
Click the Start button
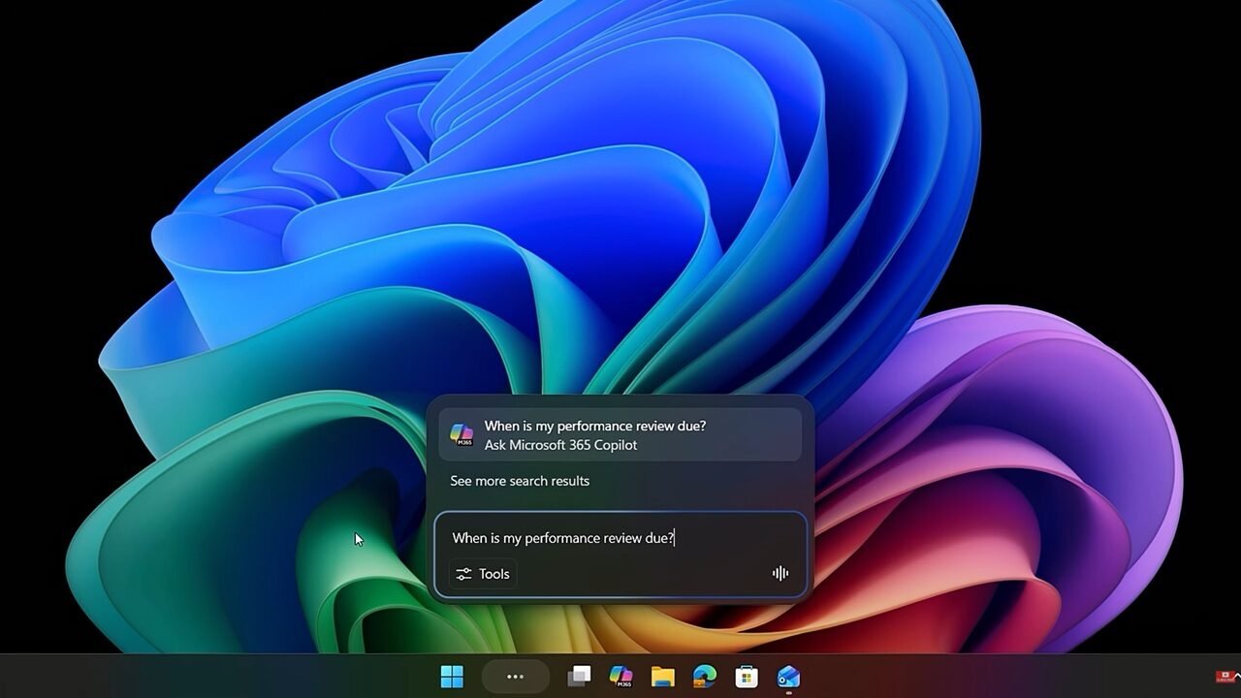(x=453, y=676)
